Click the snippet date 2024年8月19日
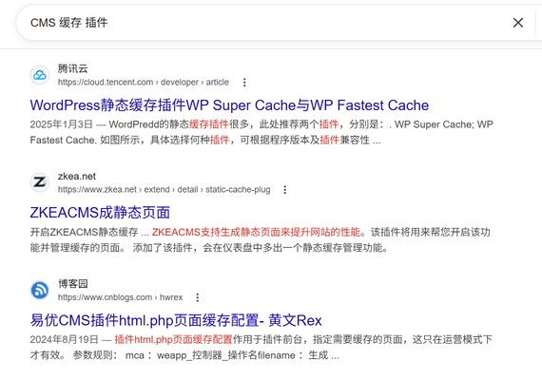 pyautogui.click(x=65, y=339)
